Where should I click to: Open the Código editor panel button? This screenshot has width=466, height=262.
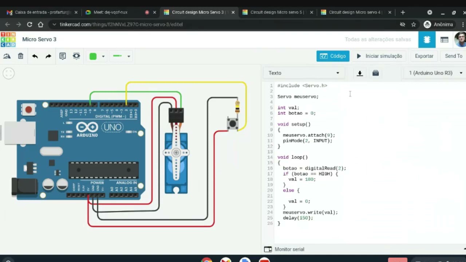(333, 56)
